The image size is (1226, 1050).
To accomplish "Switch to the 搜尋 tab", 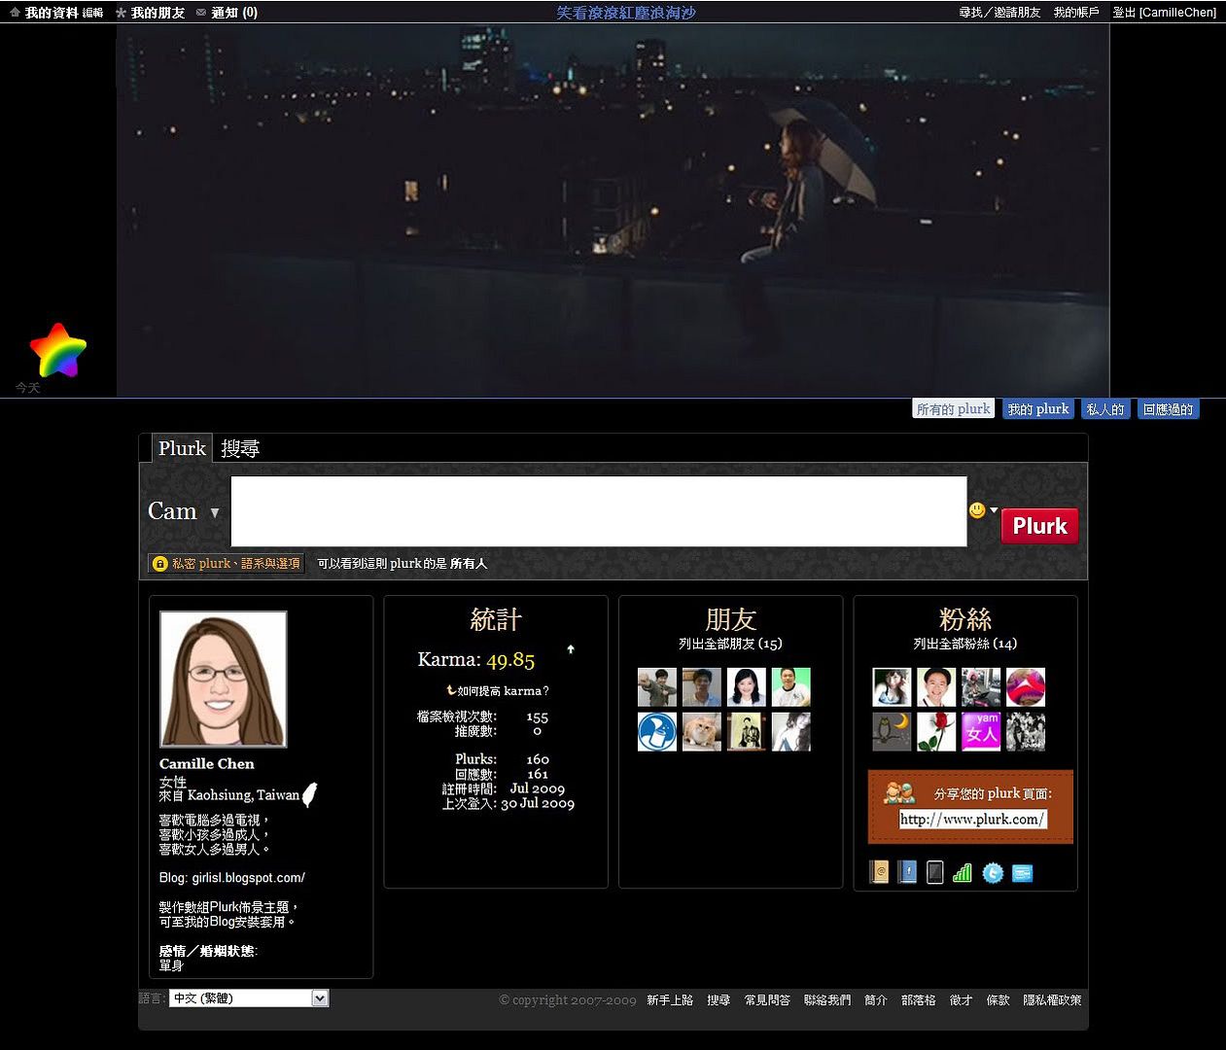I will point(240,448).
